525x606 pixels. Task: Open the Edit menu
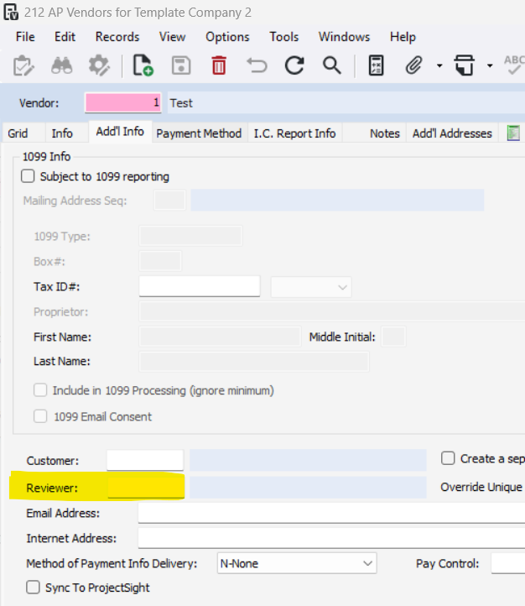[65, 37]
